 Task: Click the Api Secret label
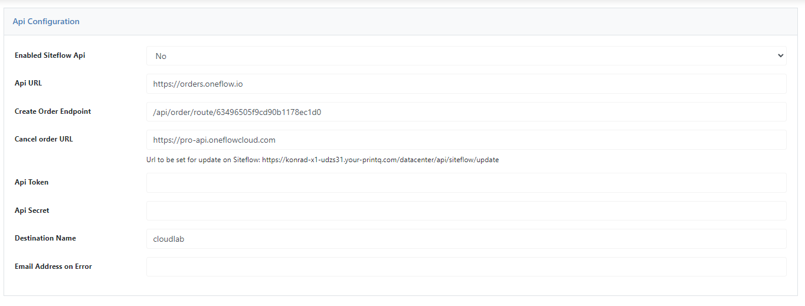(x=32, y=210)
